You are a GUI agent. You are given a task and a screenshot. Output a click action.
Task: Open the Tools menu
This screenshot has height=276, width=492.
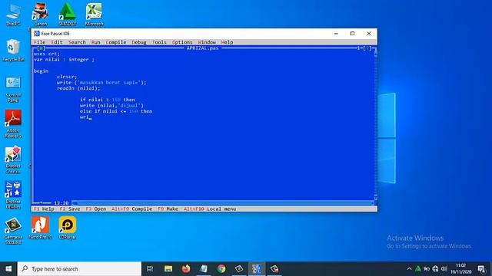[159, 42]
